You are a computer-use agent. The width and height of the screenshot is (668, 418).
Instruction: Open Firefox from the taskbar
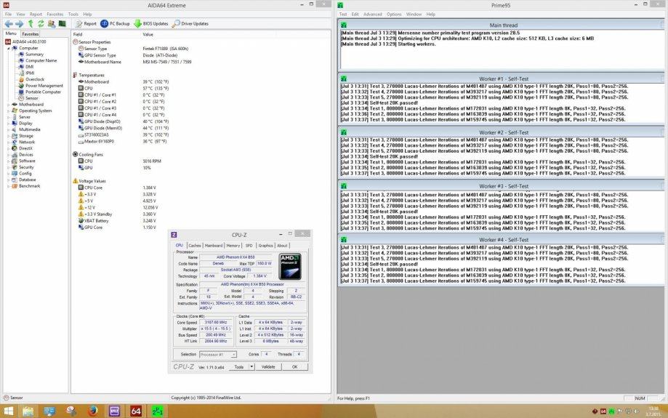point(93,411)
